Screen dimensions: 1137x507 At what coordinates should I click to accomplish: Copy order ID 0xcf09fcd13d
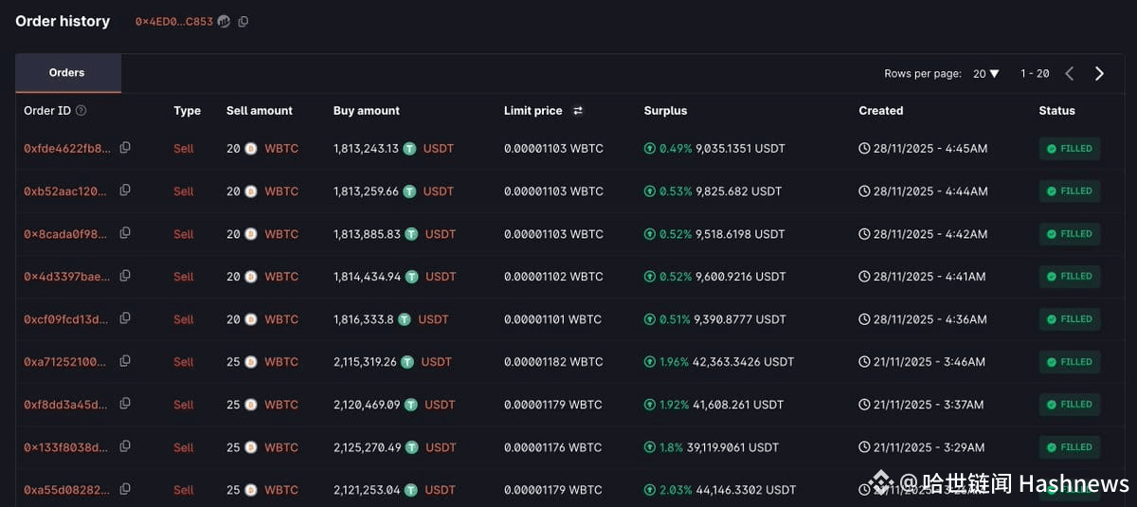125,318
